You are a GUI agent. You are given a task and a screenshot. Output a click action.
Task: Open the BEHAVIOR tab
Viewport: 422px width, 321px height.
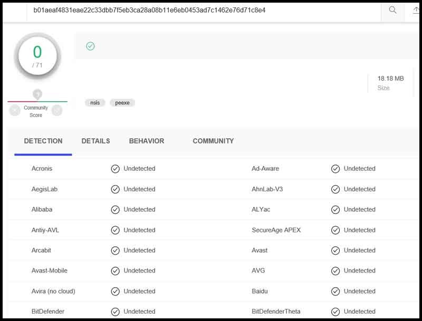click(147, 141)
